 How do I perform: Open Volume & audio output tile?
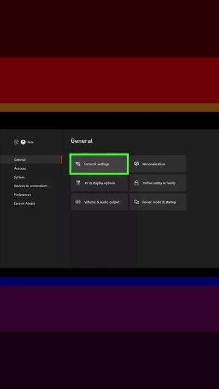tap(99, 202)
